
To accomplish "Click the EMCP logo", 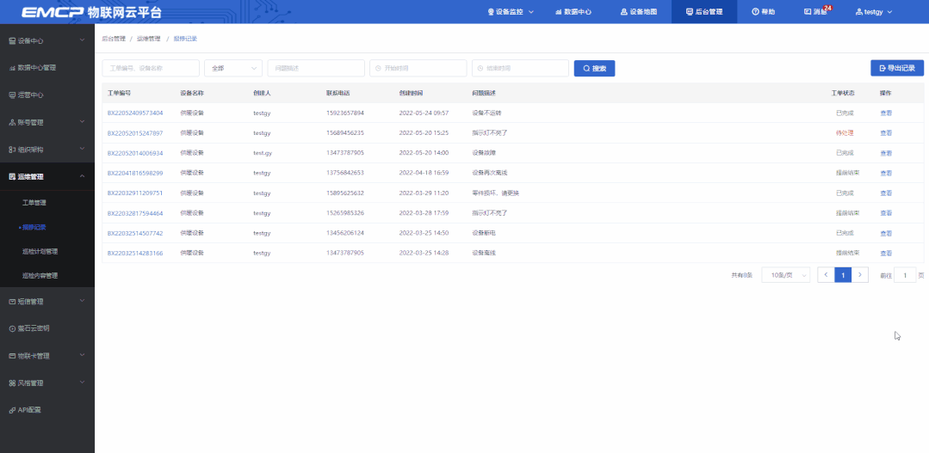I will click(x=53, y=12).
